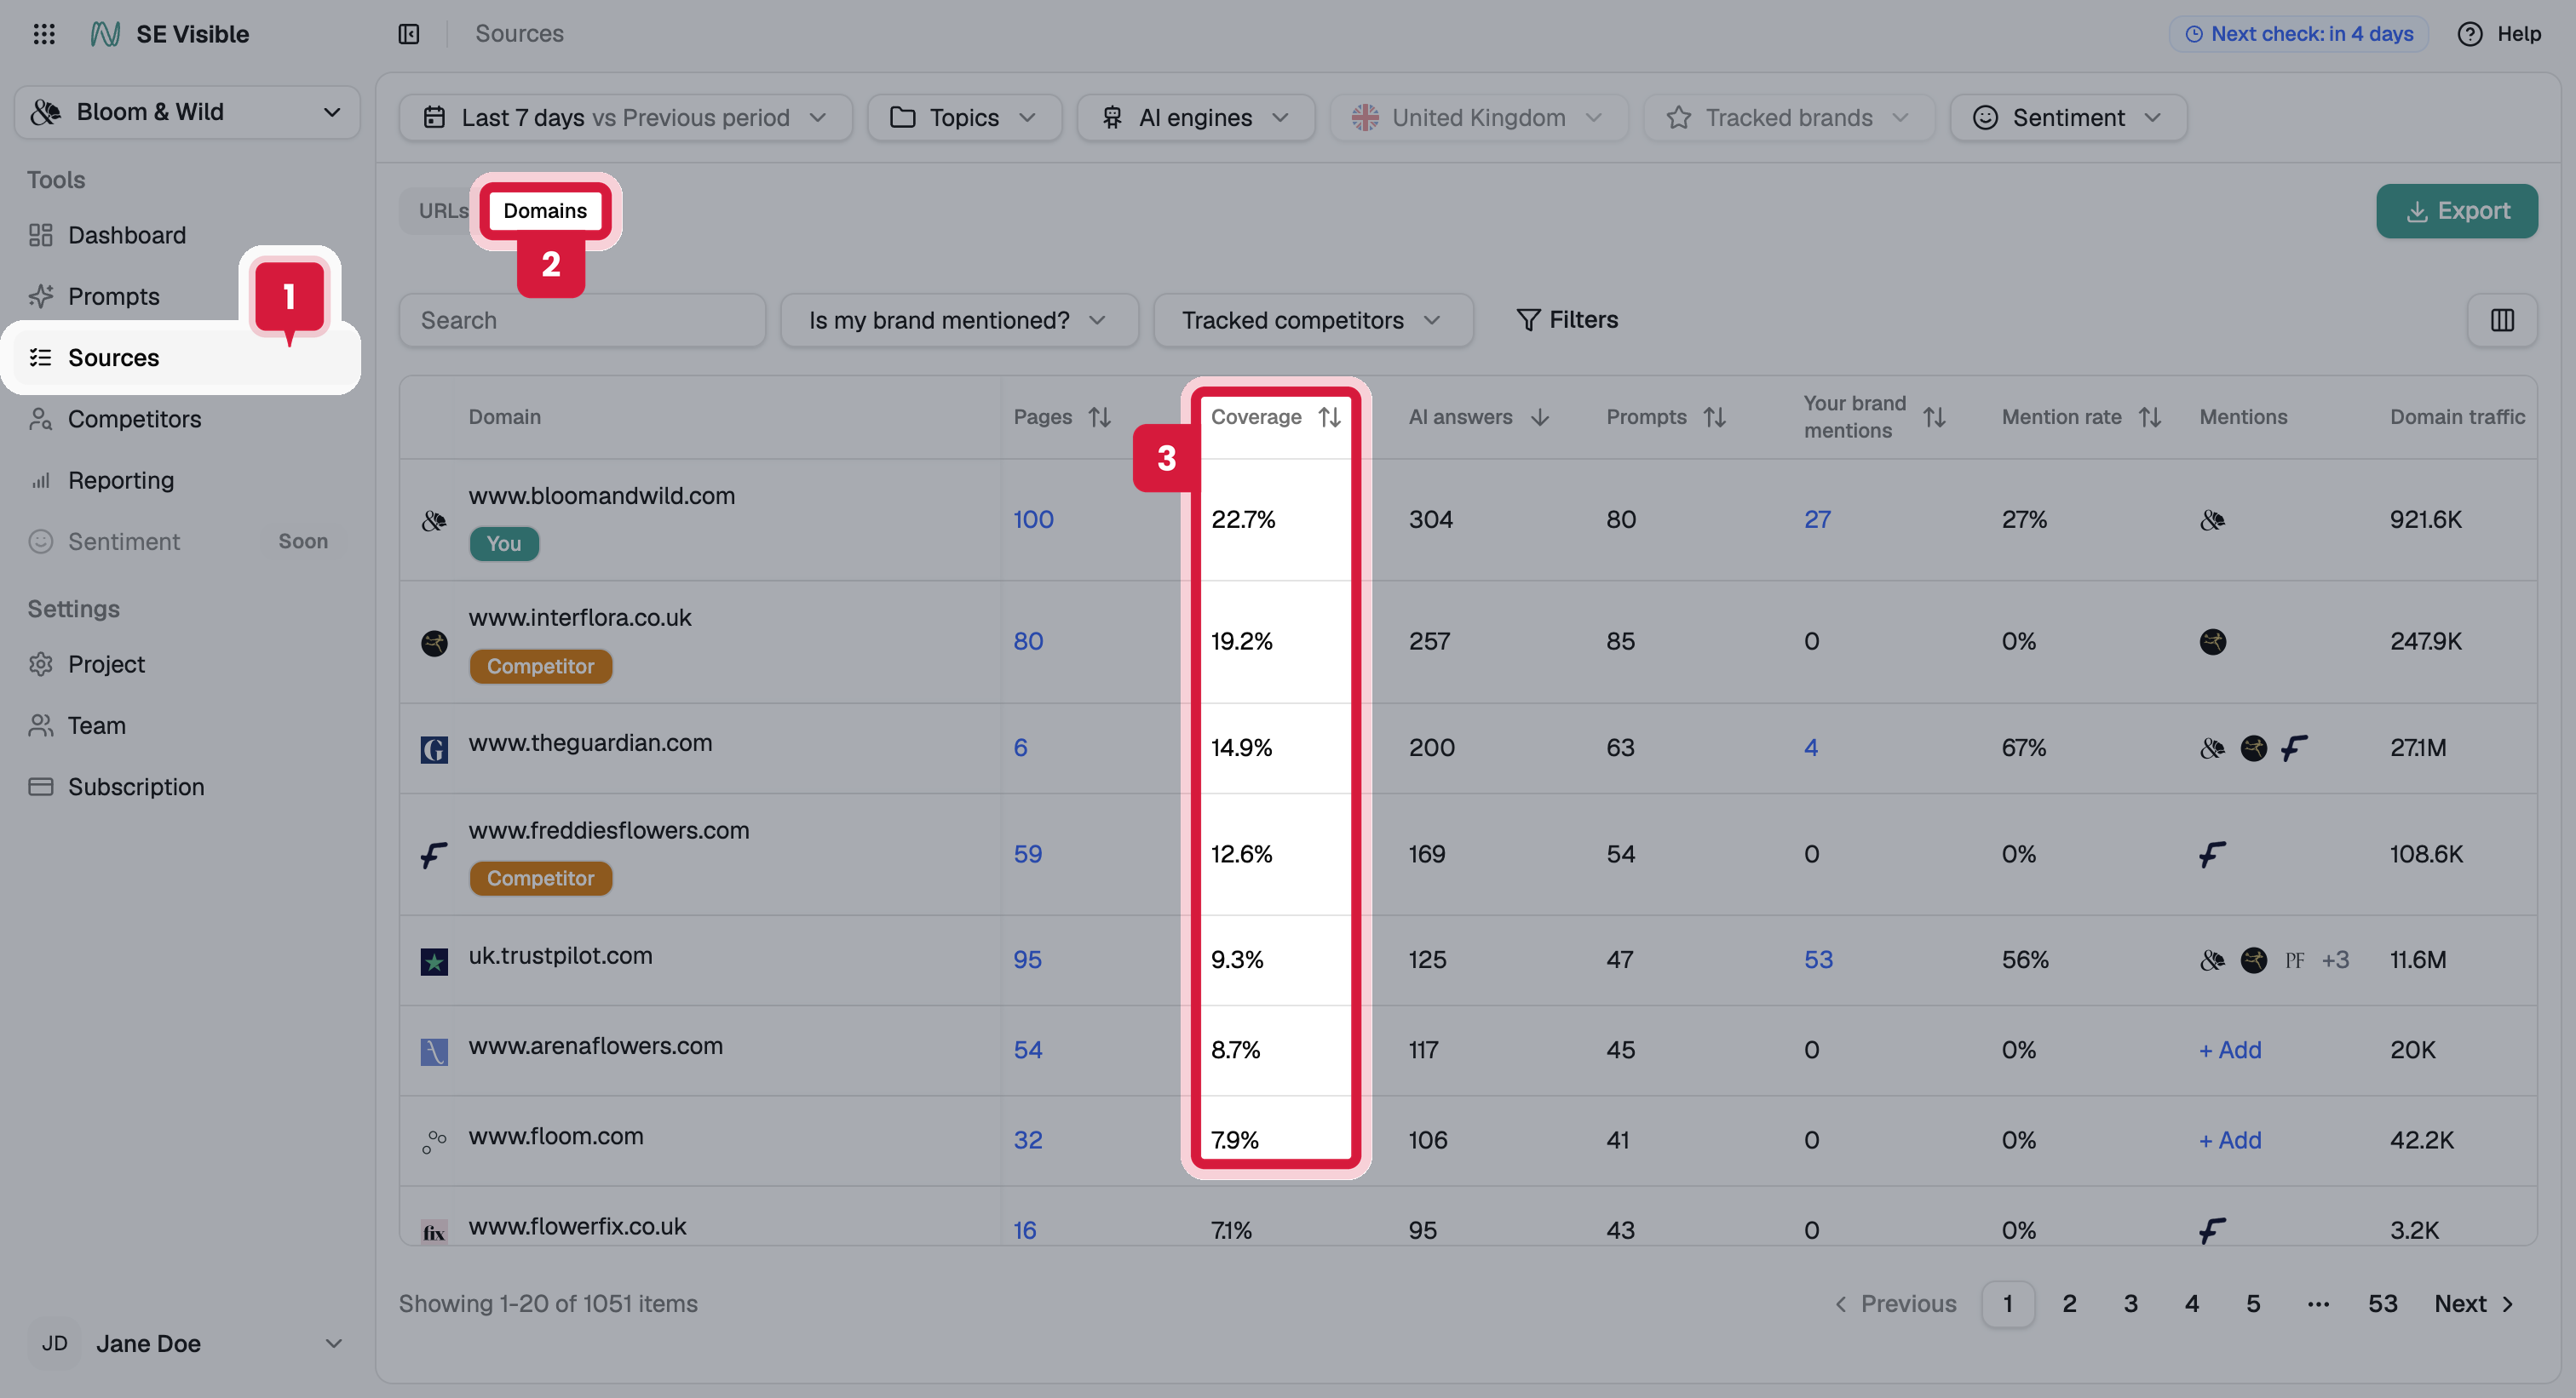Click the domain Search field
This screenshot has height=1398, width=2576.
(x=582, y=320)
